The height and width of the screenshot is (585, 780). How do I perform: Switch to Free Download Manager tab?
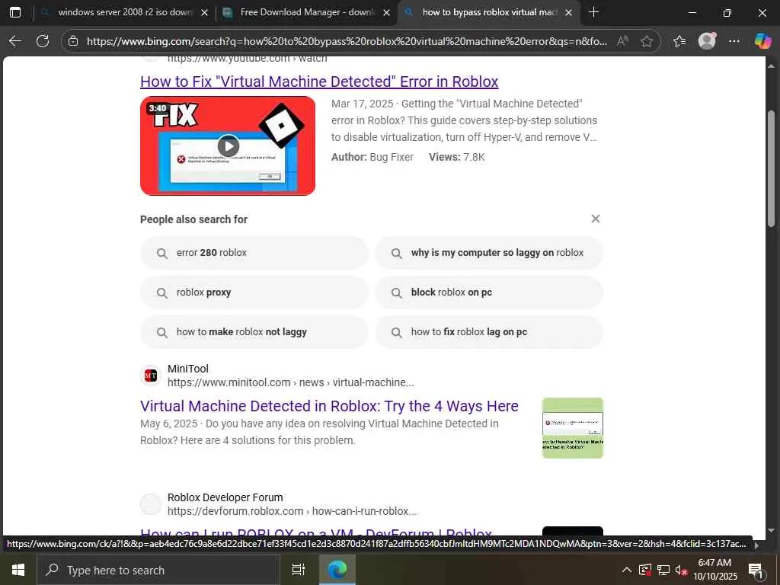(x=306, y=12)
